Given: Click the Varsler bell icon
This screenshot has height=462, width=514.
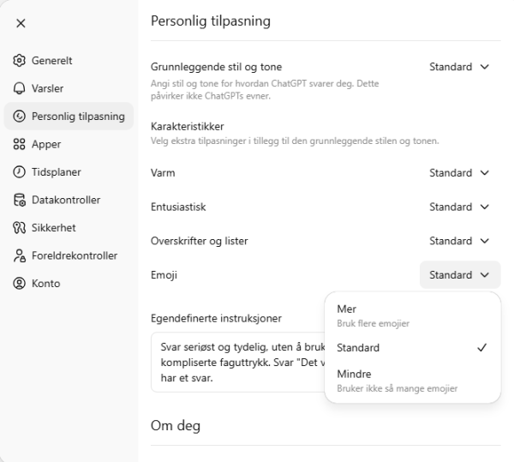Looking at the screenshot, I should pos(20,88).
